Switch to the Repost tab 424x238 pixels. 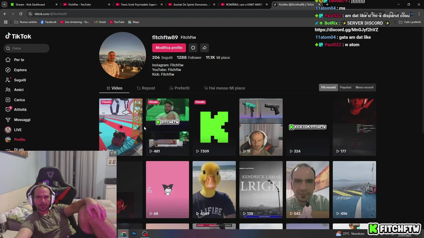point(146,88)
